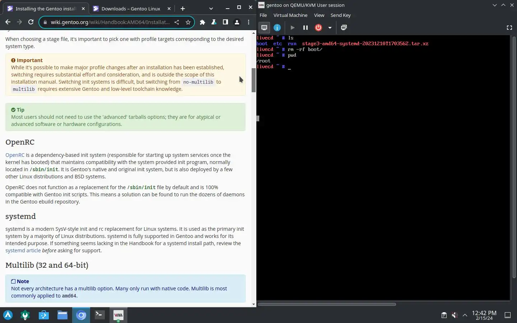The width and height of the screenshot is (517, 323).
Task: Expand the shutdown options dropdown arrow
Action: tap(330, 28)
